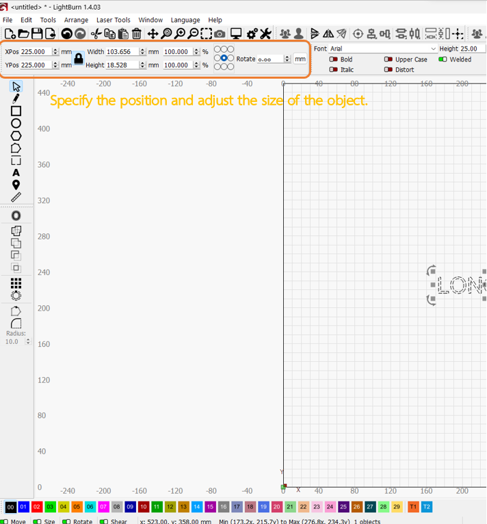Click the mm units button
The width and height of the screenshot is (487, 524).
coord(300,59)
